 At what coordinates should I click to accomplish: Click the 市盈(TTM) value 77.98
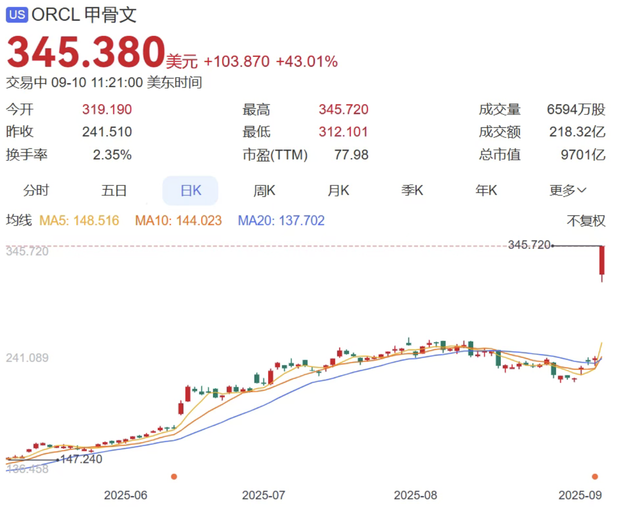[x=351, y=155]
